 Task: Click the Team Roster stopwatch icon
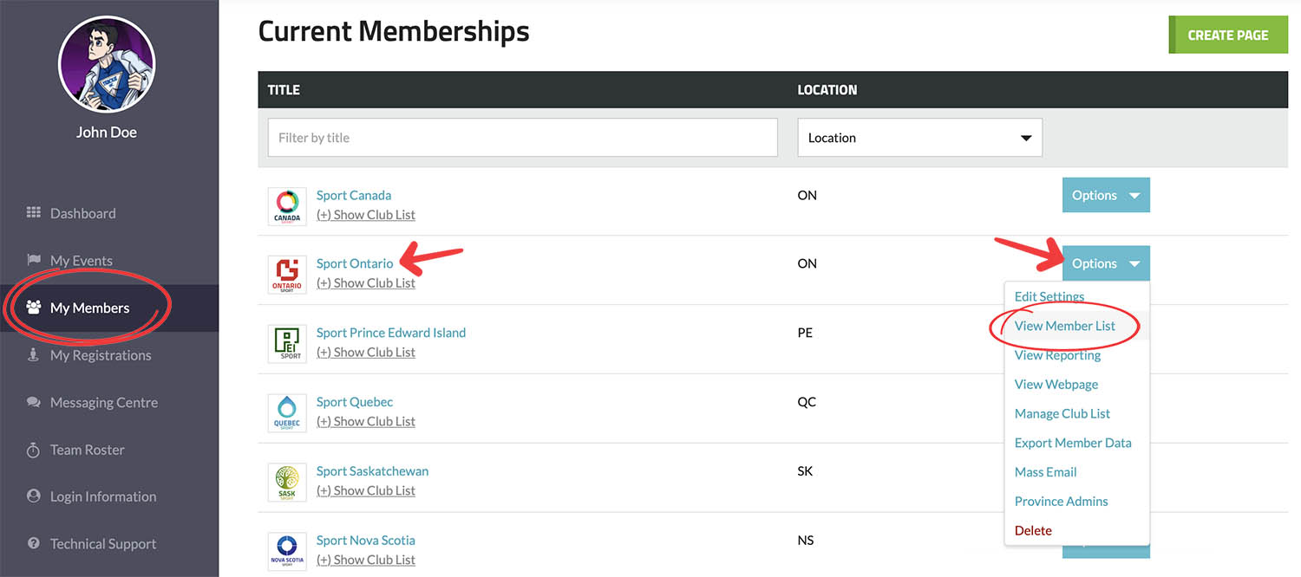tap(34, 450)
